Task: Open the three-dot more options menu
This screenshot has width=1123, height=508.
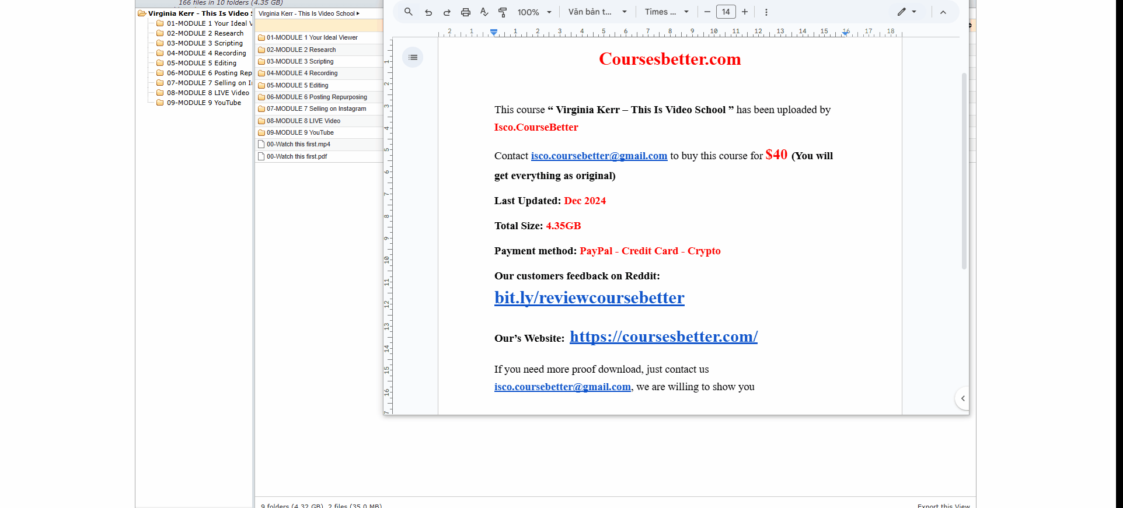Action: coord(766,12)
